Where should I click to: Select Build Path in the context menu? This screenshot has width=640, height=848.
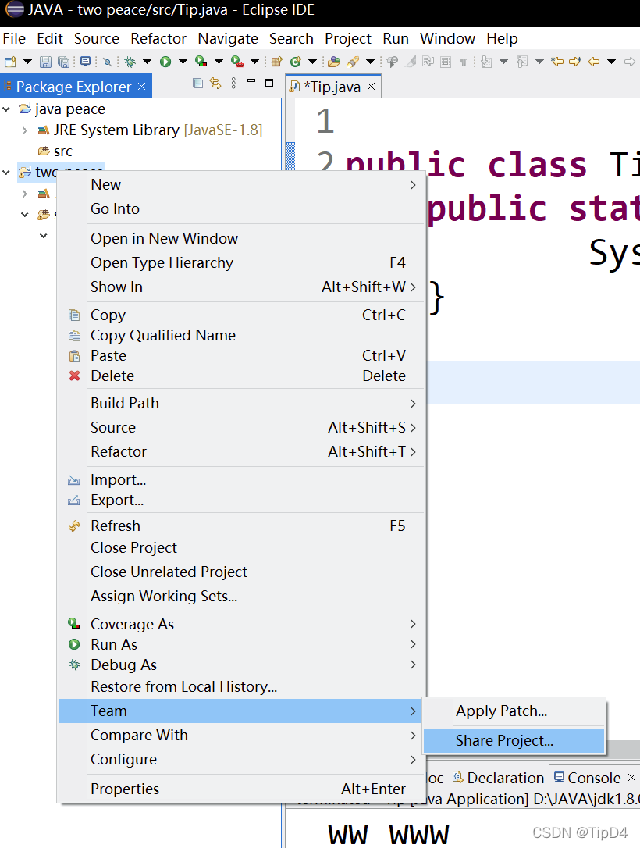[x=240, y=404]
